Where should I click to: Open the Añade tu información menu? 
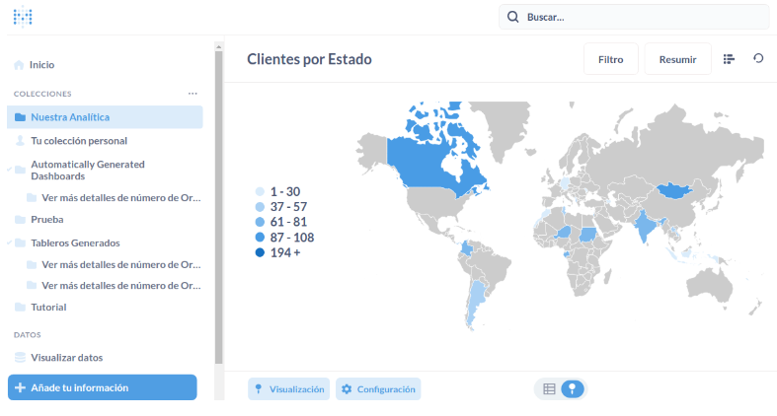(x=103, y=387)
